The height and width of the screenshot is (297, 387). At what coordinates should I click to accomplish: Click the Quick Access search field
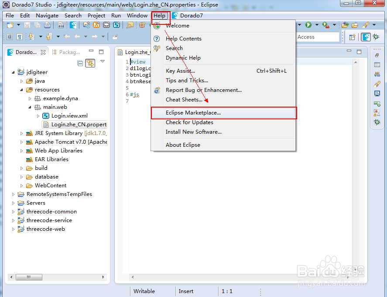(x=318, y=37)
